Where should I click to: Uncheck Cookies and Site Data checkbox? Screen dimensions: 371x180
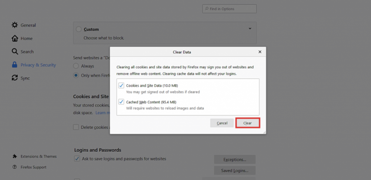coord(121,85)
